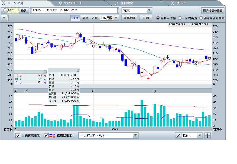Screen dimensions: 237x164
Task: Select the 一目均衡表 radio button
Action: pos(180,18)
